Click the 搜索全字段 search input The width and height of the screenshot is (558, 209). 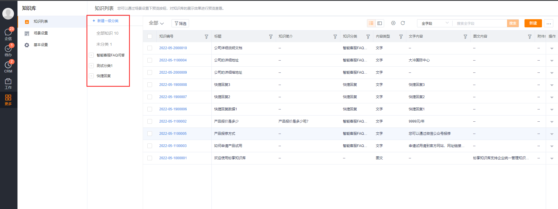pyautogui.click(x=479, y=23)
